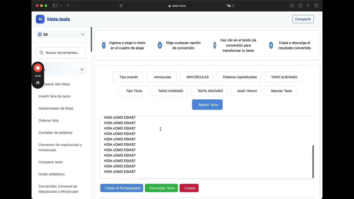The width and height of the screenshot is (354, 199).
Task: Pause the recording using pause icon
Action: tap(38, 82)
